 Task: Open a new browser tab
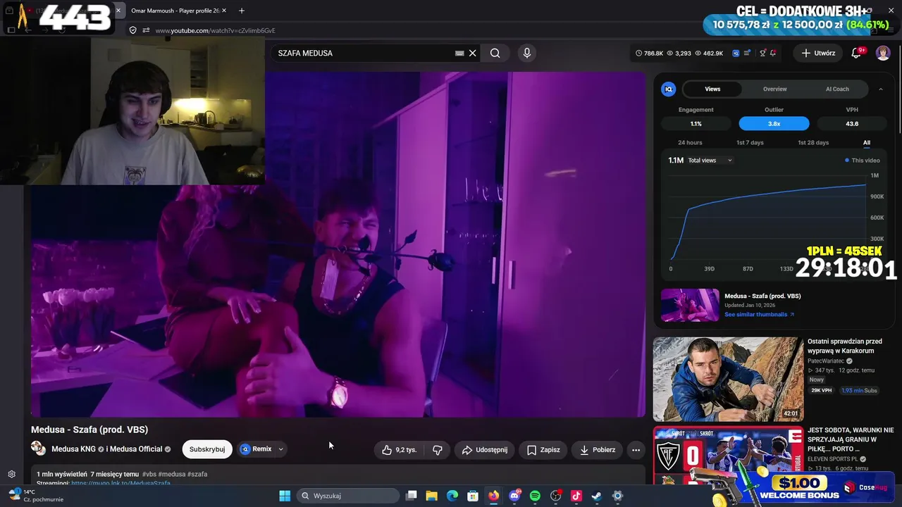click(242, 11)
